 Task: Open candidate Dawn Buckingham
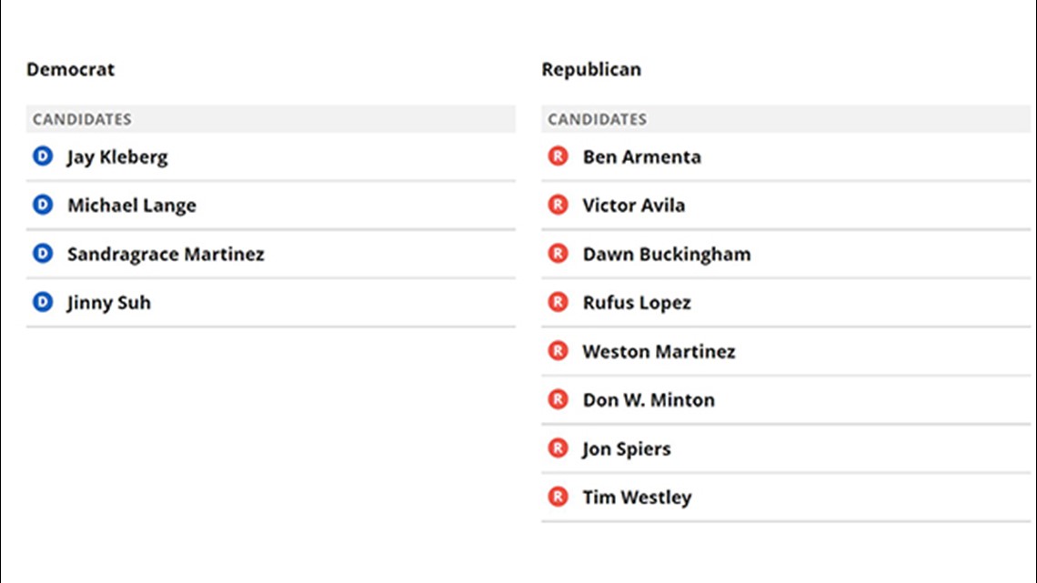[x=667, y=255]
